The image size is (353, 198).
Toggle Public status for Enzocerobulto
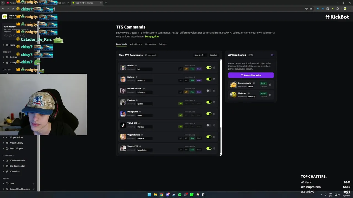click(x=263, y=83)
